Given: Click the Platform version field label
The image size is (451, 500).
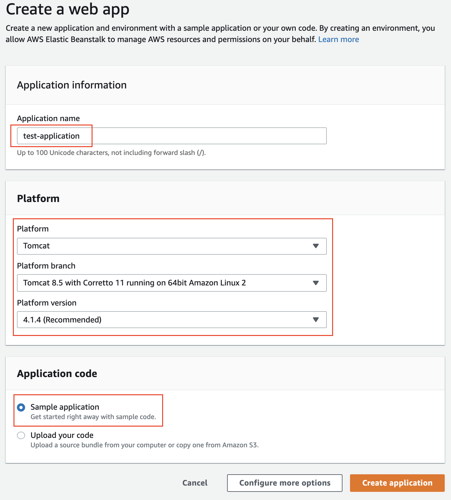Looking at the screenshot, I should [x=47, y=303].
